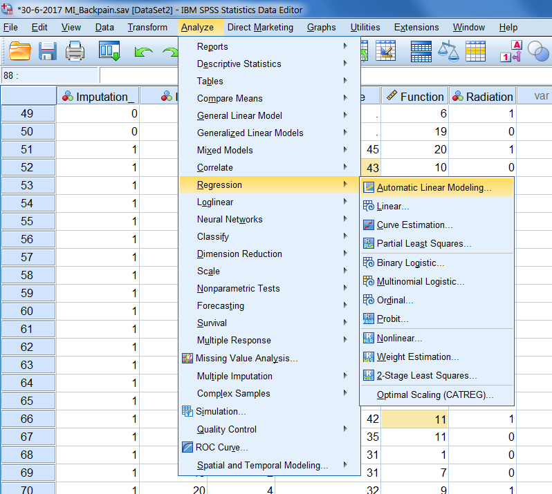Screen dimensions: 552x494
Task: Click the Undo arrow in toolbar
Action: (143, 52)
